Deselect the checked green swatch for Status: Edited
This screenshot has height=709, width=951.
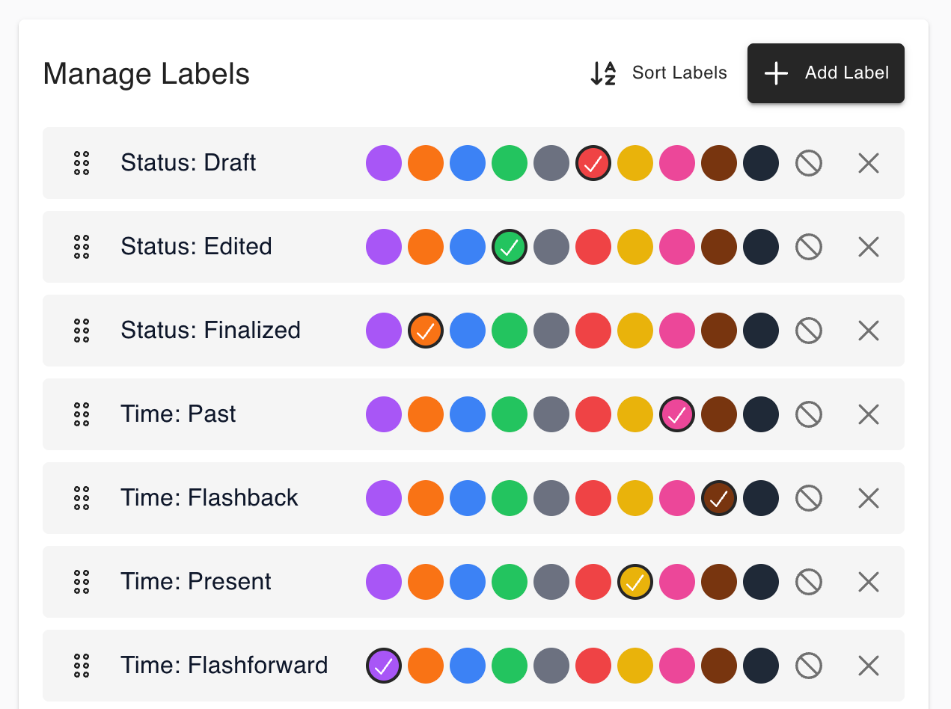tap(510, 246)
